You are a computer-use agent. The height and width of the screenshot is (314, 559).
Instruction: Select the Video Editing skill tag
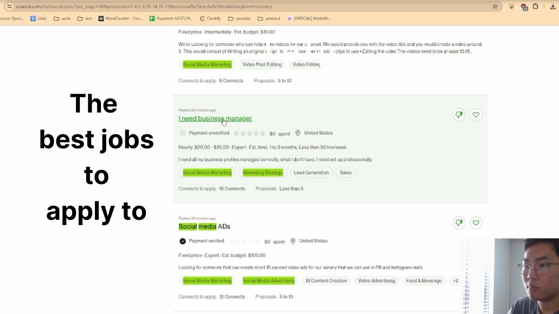click(x=306, y=65)
